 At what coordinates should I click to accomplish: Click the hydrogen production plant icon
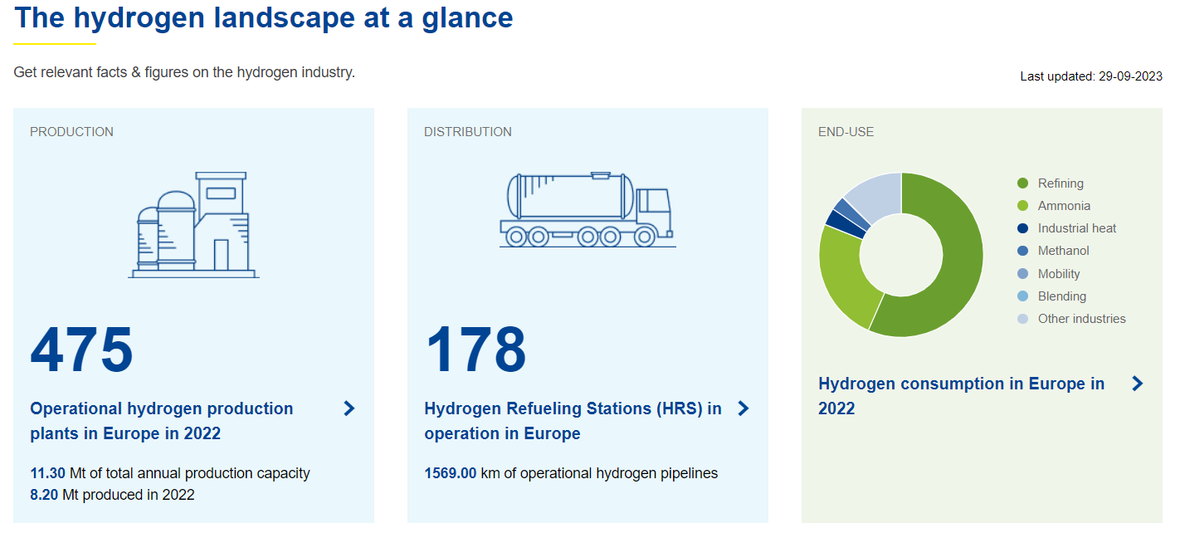point(193,225)
